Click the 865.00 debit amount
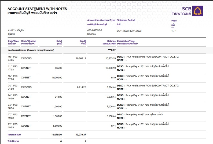This screenshot has width=213, height=144. click(x=58, y=68)
